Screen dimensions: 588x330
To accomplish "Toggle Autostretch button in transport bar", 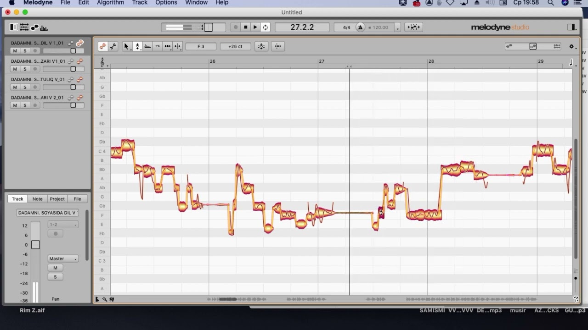I will pos(413,27).
